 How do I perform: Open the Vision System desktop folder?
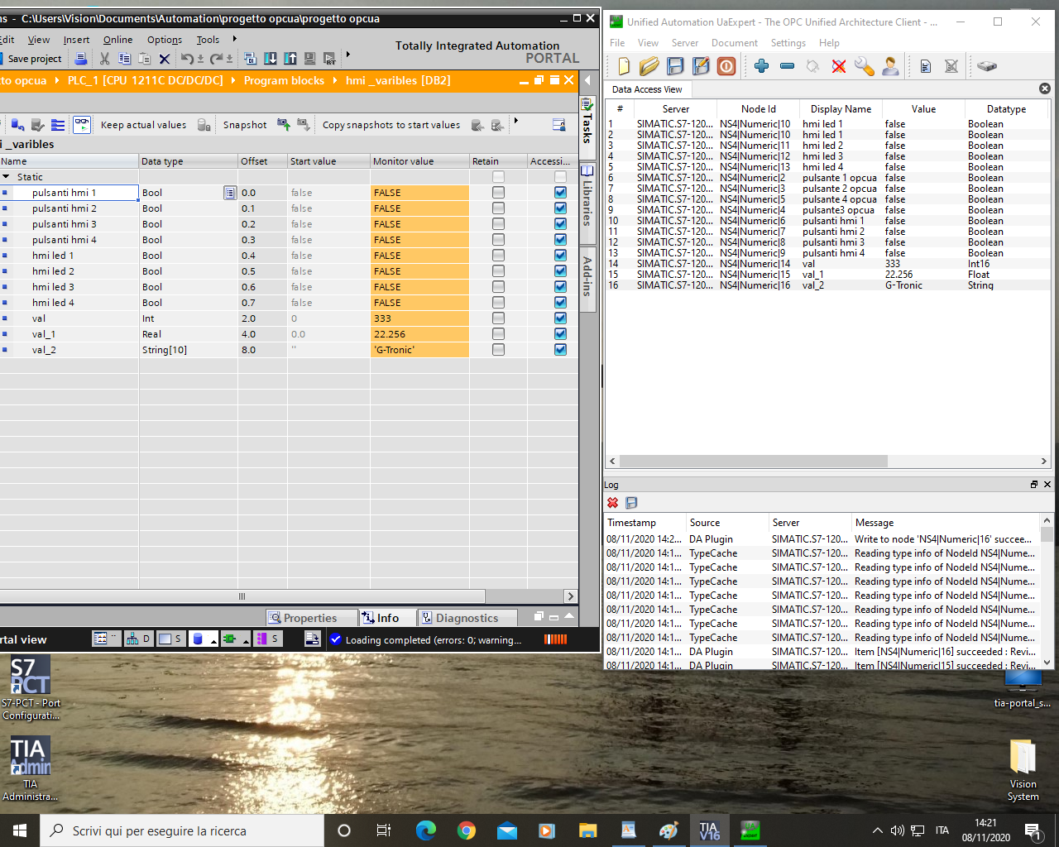pyautogui.click(x=1023, y=770)
